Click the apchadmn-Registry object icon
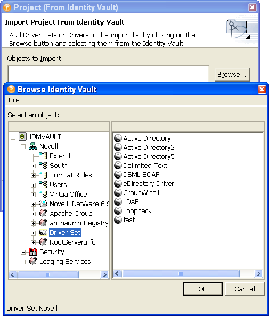Screen dimensions: 269x316 [43, 223]
